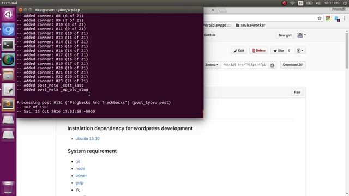
Task: Open the sound volume indicator
Action: tap(318, 3)
